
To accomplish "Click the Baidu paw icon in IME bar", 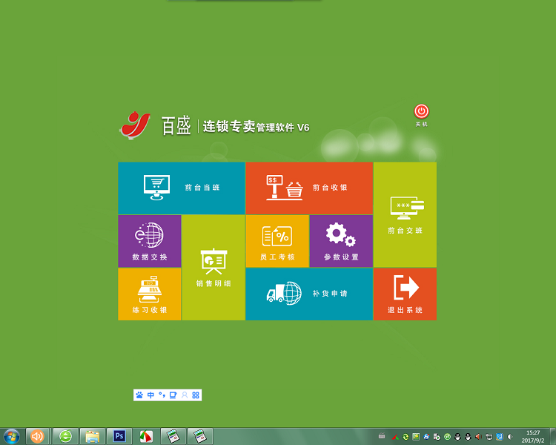I will point(139,395).
